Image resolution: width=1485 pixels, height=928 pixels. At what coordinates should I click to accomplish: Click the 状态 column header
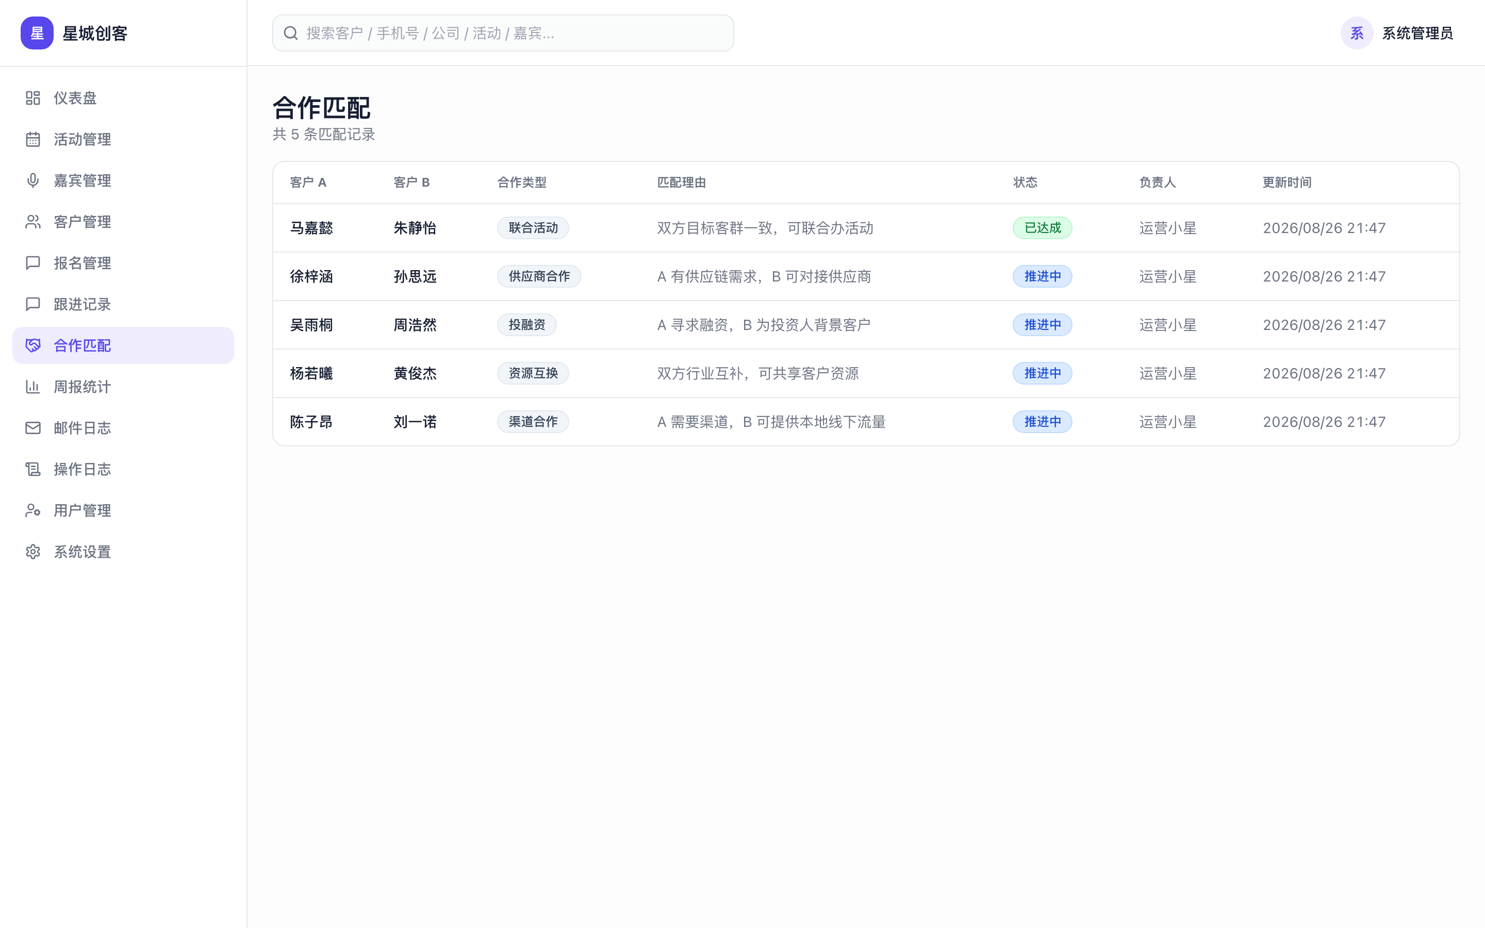pyautogui.click(x=1026, y=183)
